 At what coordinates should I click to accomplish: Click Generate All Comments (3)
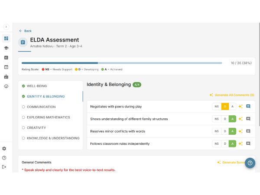(x=232, y=95)
